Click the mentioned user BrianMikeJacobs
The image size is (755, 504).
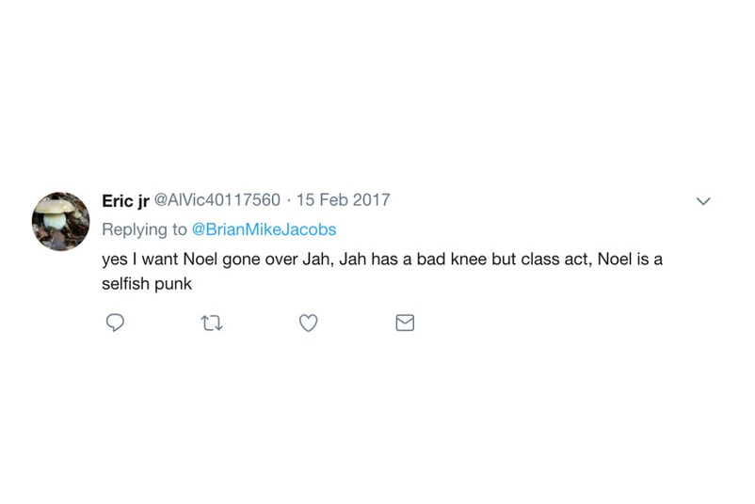coord(264,229)
